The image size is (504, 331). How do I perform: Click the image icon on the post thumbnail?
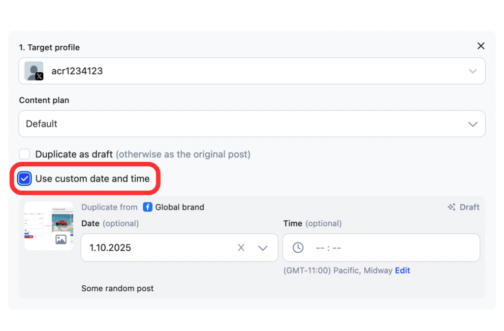click(x=61, y=240)
